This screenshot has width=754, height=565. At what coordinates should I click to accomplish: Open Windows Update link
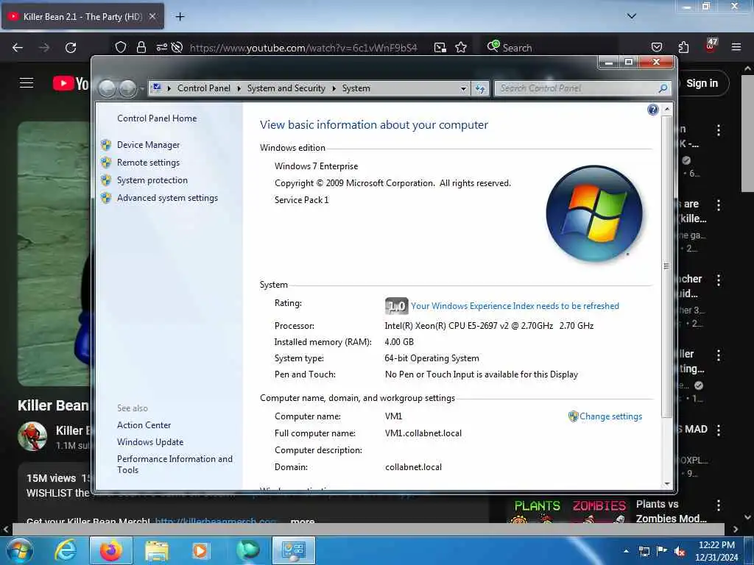tap(150, 442)
